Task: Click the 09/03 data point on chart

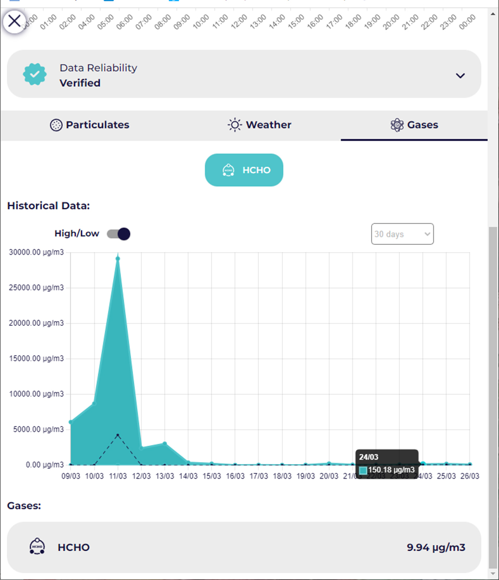Action: (x=71, y=422)
